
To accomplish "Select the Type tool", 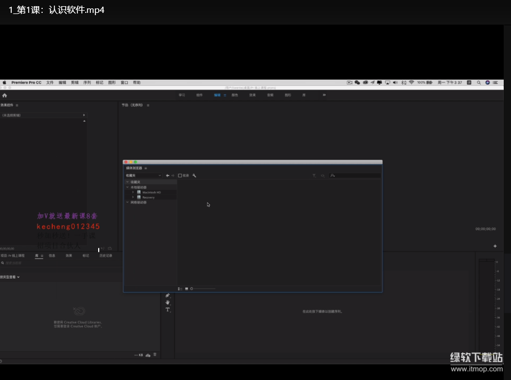I will pyautogui.click(x=168, y=310).
